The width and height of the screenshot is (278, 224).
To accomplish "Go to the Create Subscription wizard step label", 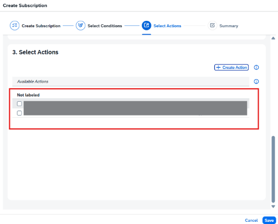I will [41, 26].
